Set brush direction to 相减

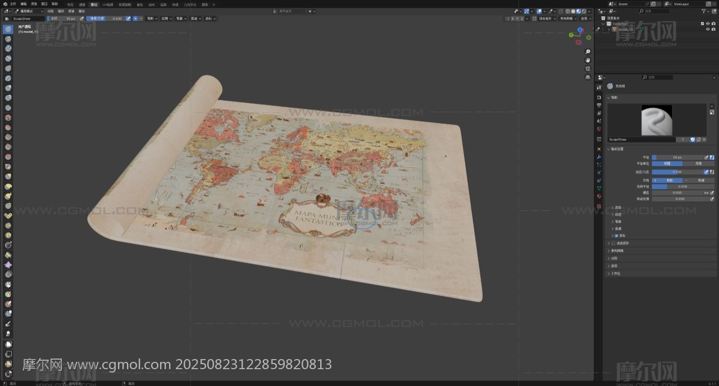pos(698,180)
